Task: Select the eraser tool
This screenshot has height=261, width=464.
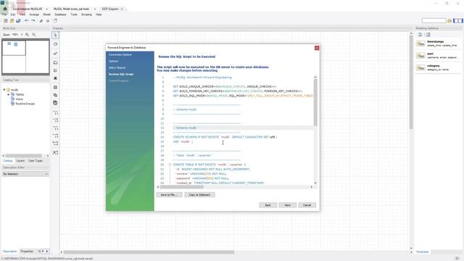Action: click(x=55, y=54)
